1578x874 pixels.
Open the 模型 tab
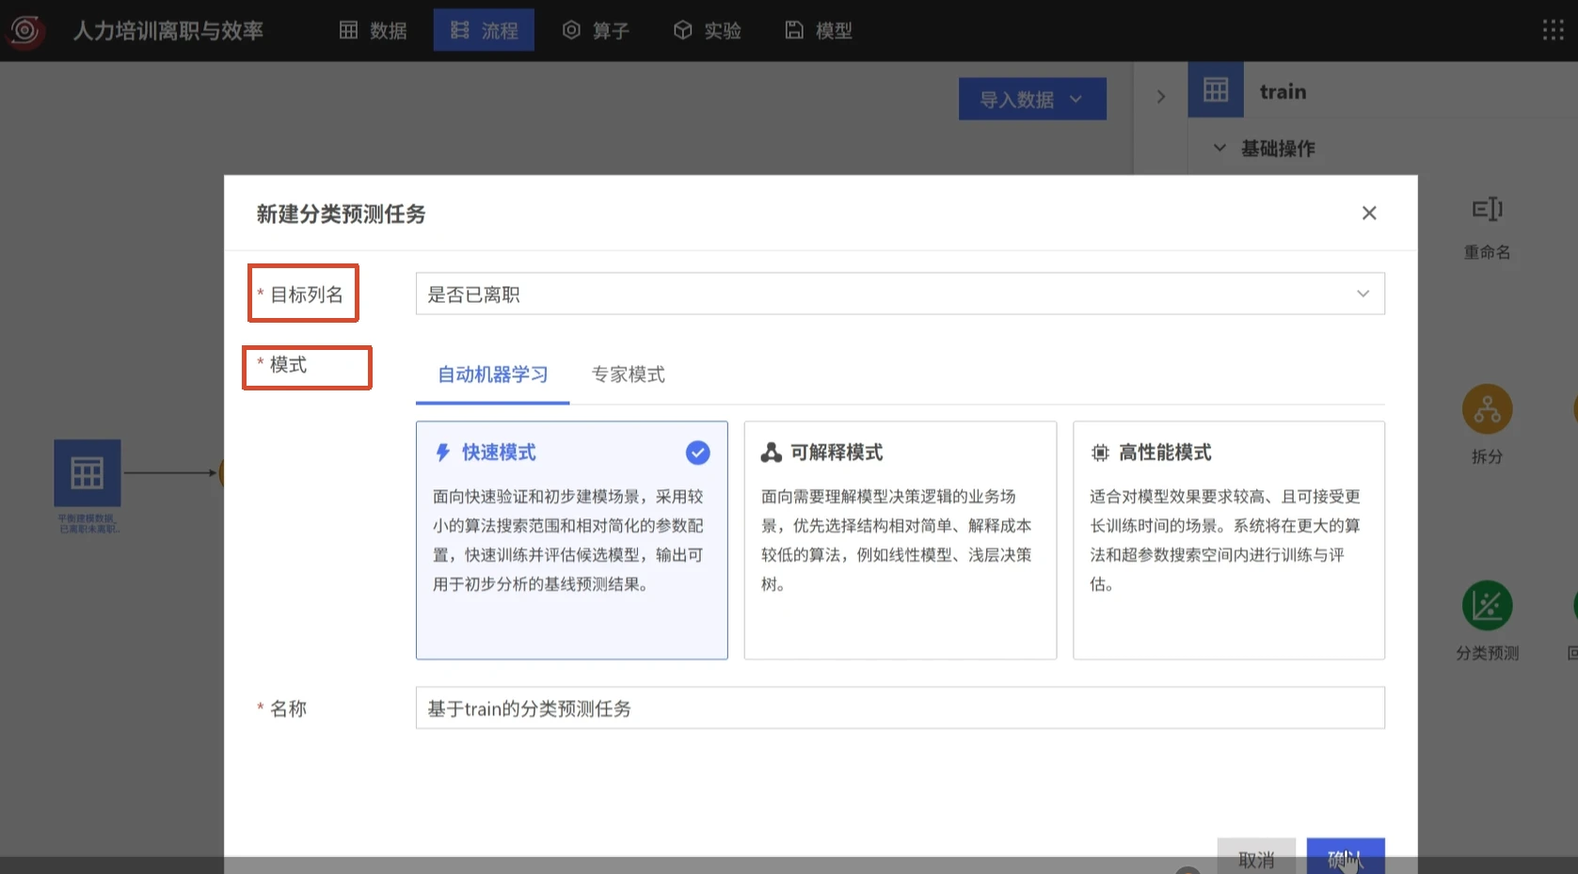[x=819, y=31]
